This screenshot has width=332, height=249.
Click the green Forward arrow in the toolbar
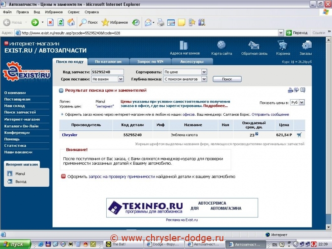(x=35, y=22)
